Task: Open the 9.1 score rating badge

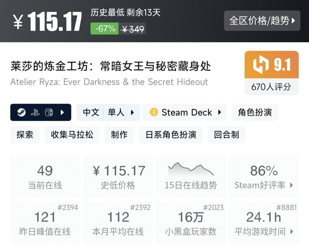Action: pos(272,65)
